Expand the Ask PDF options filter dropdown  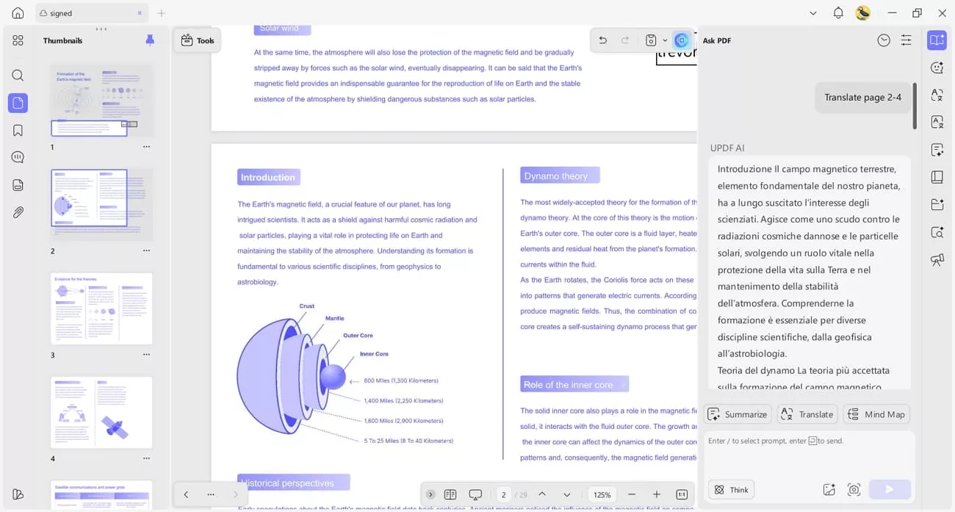(906, 40)
